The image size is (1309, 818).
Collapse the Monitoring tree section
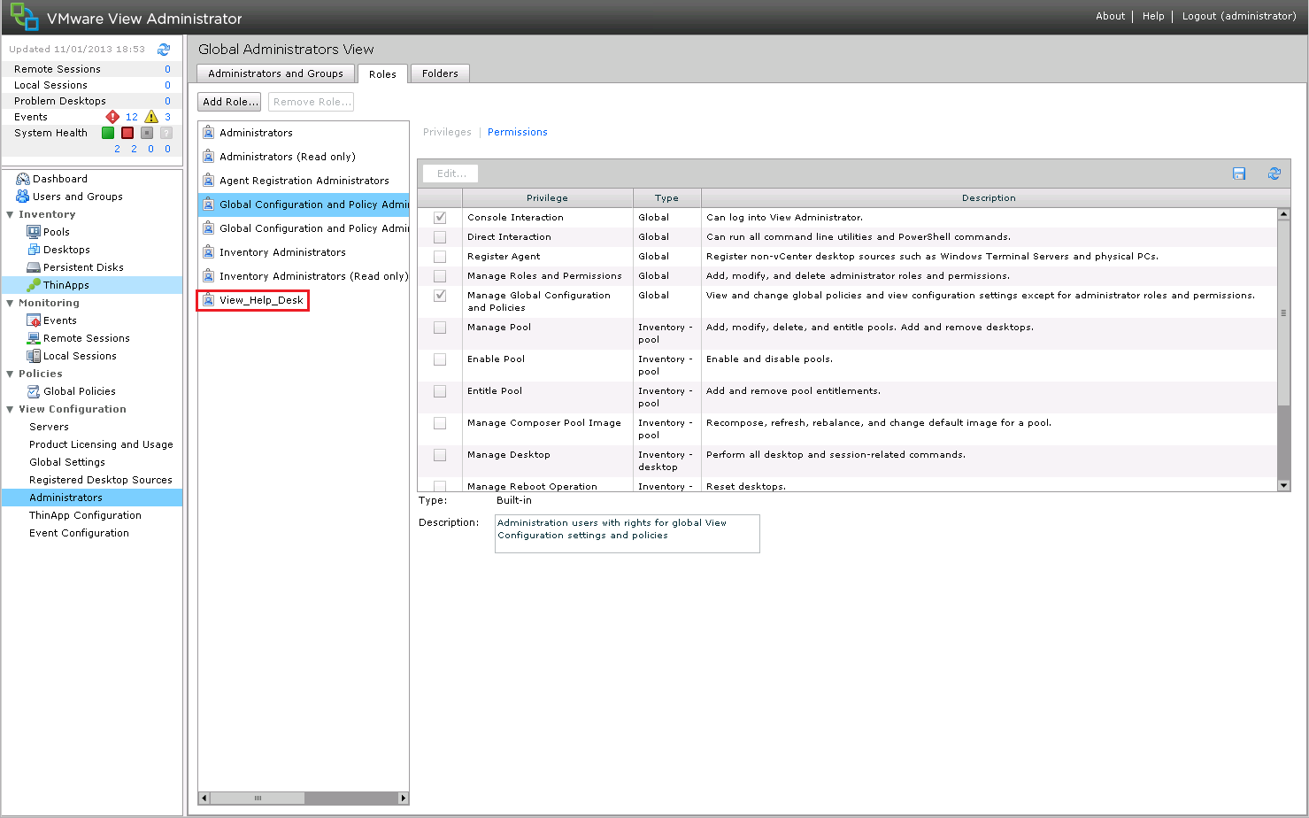[11, 303]
